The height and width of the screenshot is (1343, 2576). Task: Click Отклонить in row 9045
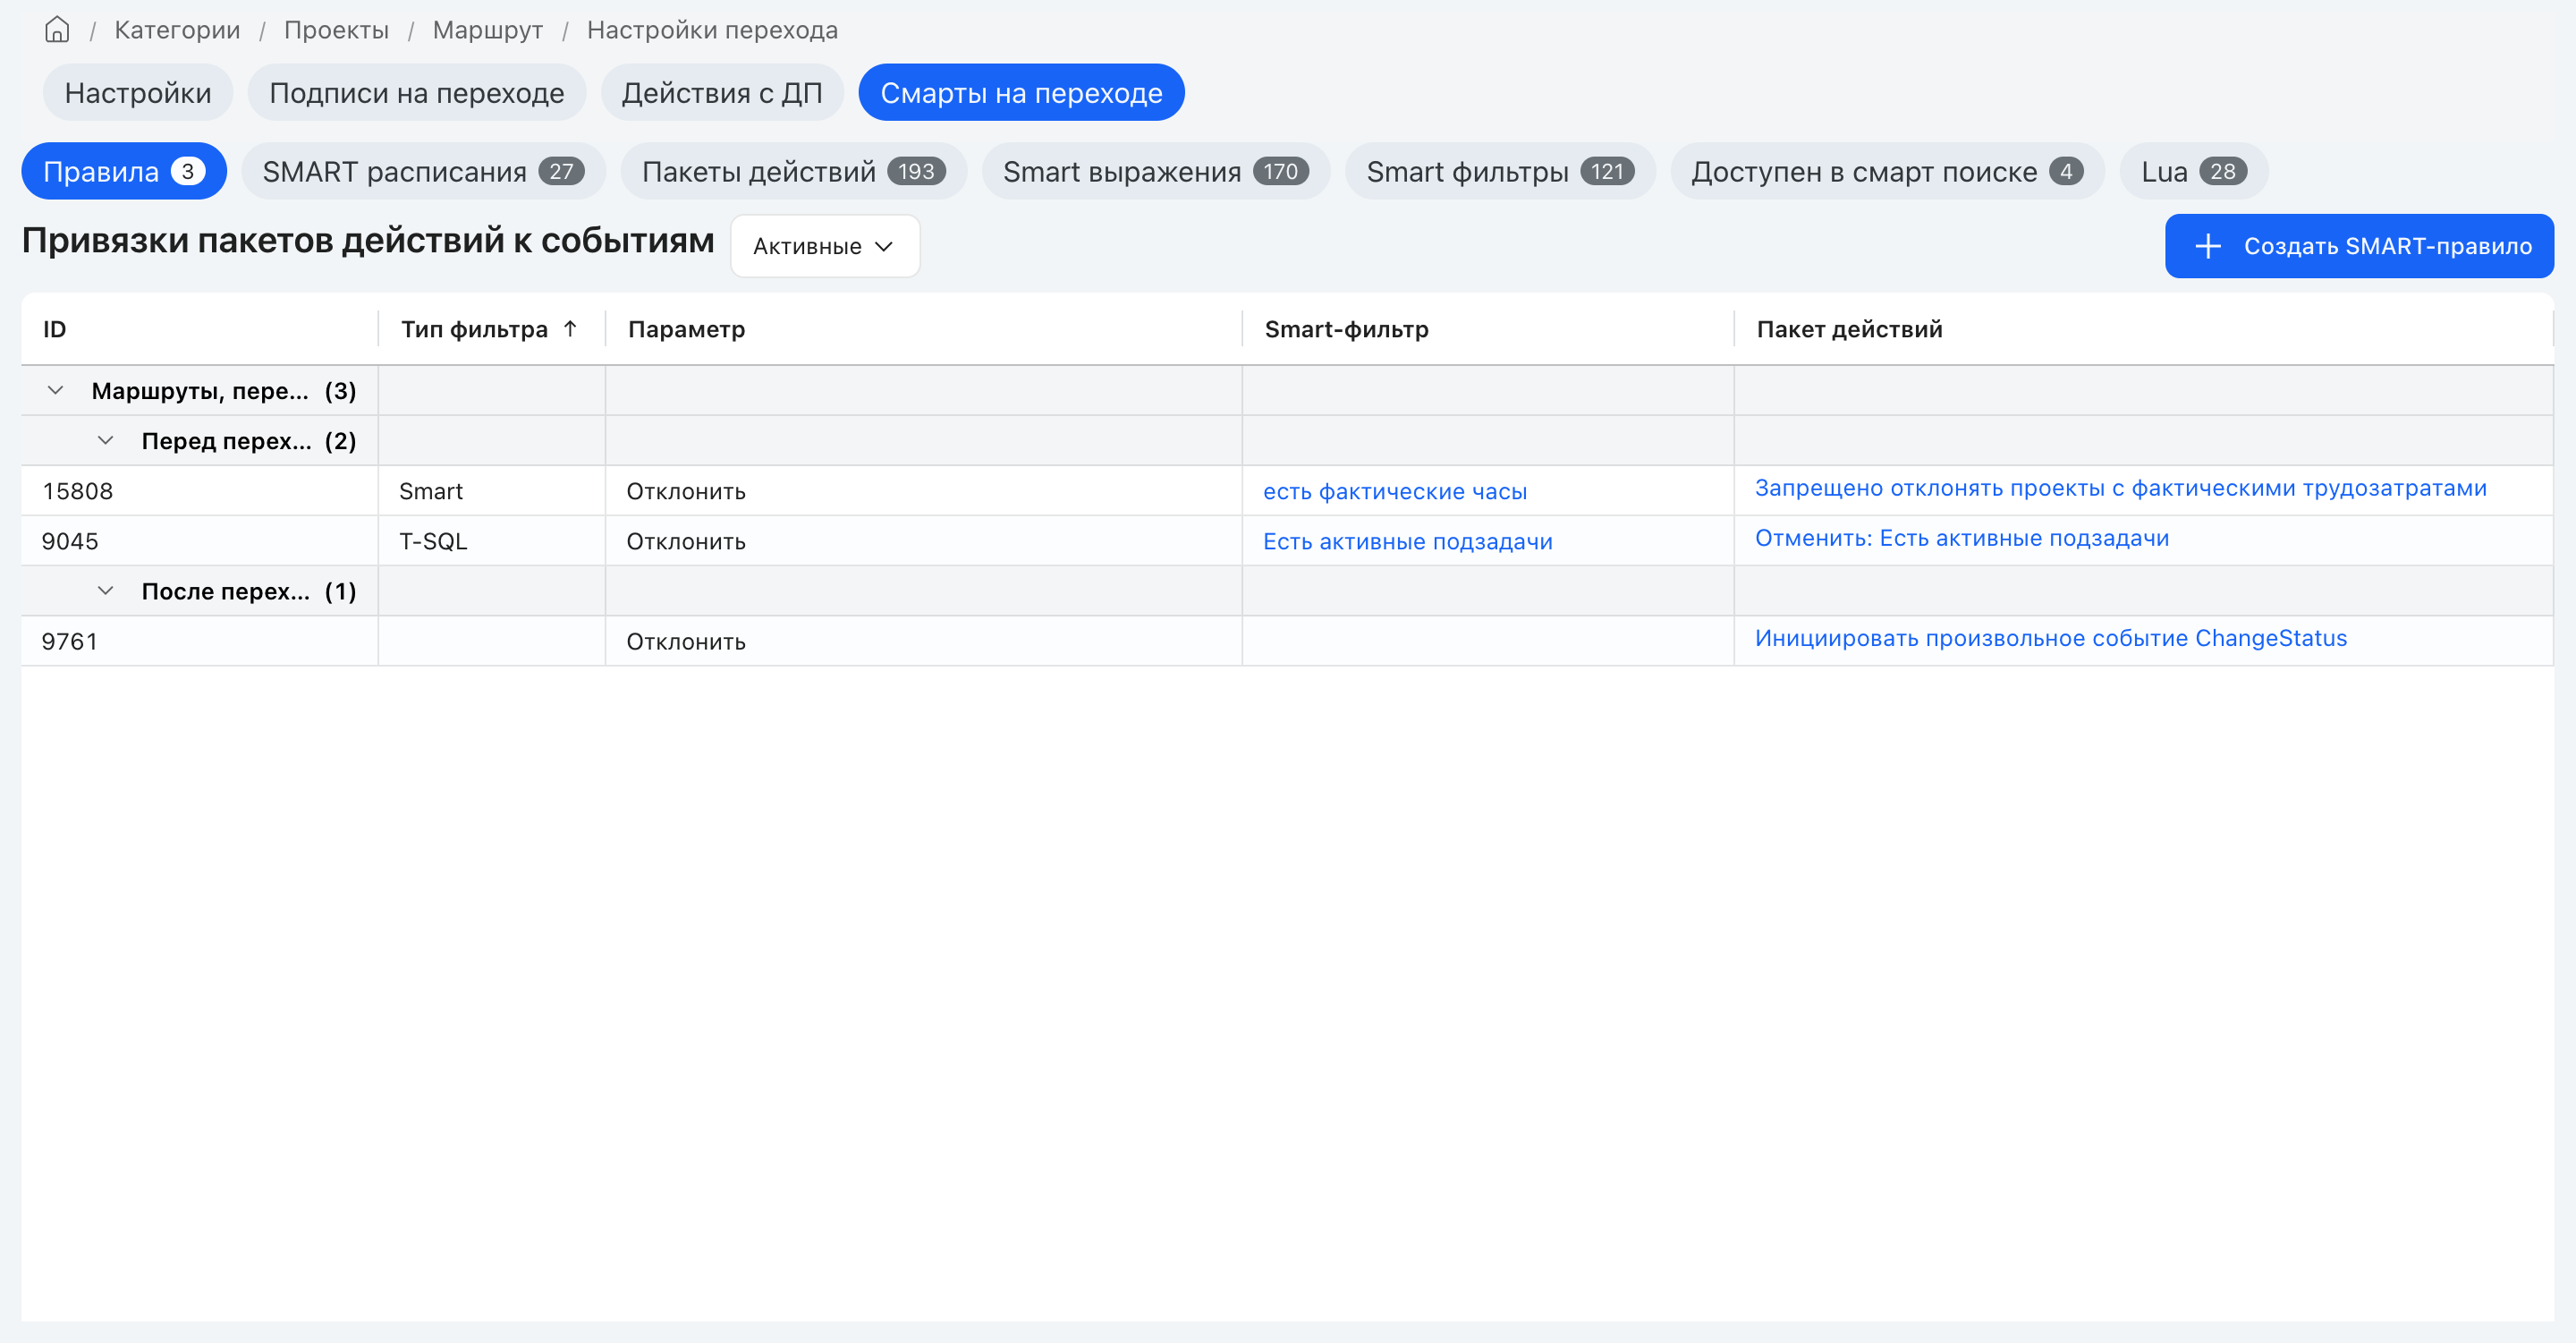pos(686,541)
